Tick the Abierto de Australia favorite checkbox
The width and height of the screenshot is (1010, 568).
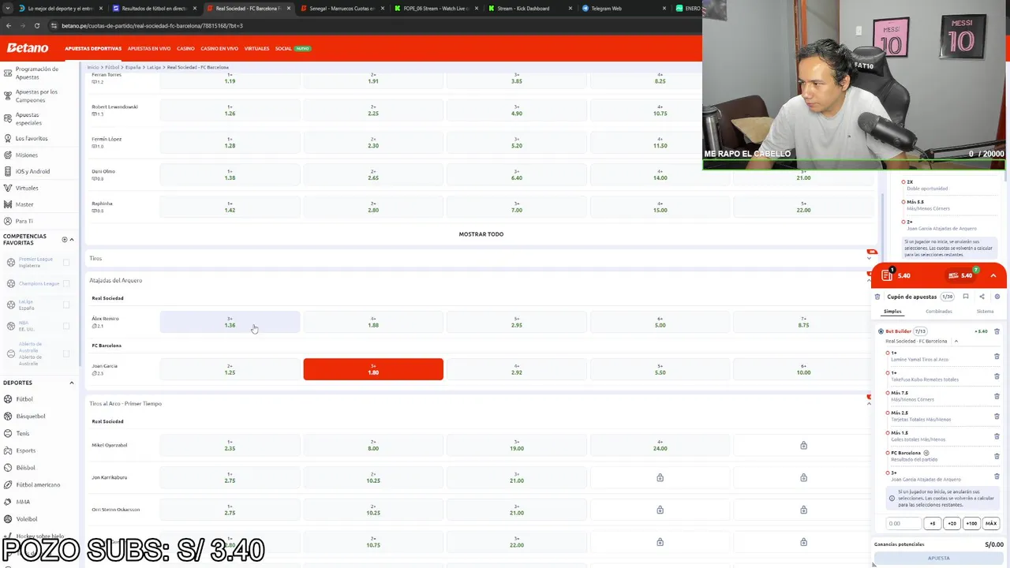point(66,353)
